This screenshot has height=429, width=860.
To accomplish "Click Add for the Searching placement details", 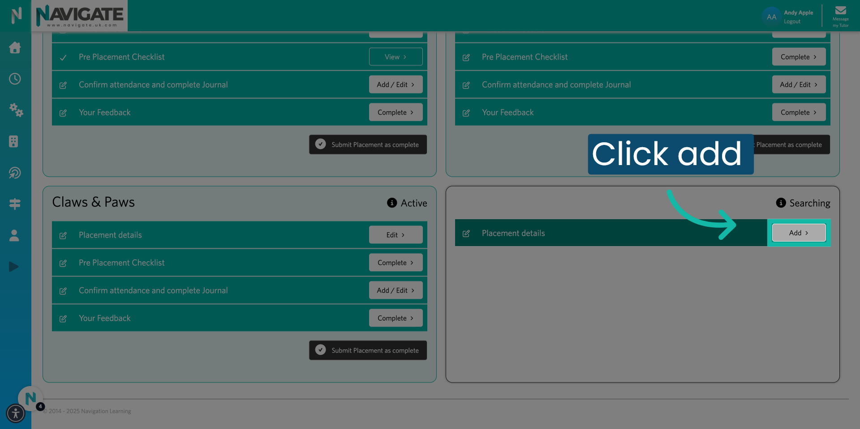I will pyautogui.click(x=799, y=233).
